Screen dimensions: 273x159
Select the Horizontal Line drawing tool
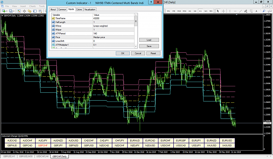pos(235,11)
